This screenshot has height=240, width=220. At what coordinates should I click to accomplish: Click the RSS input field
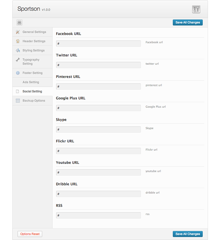click(x=98, y=215)
